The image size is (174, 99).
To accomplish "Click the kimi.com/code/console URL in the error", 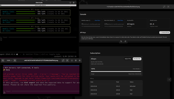I will pyautogui.click(x=57, y=78).
